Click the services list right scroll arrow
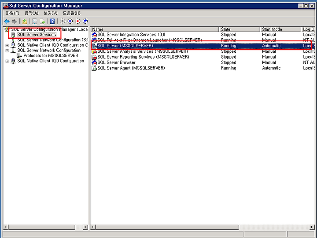This screenshot has height=238, width=317. pos(312,227)
